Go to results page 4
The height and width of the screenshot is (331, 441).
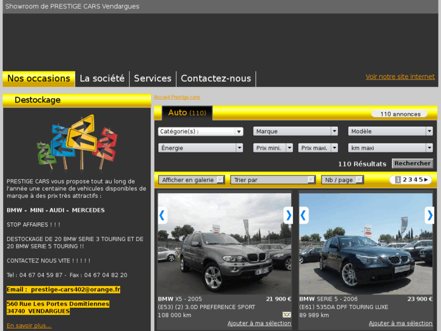click(x=416, y=180)
